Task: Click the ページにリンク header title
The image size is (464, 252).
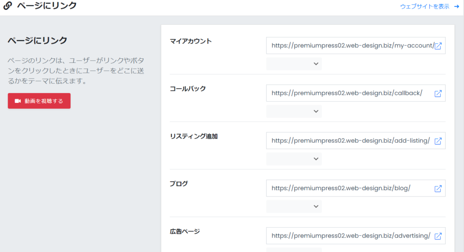Action: (x=47, y=5)
